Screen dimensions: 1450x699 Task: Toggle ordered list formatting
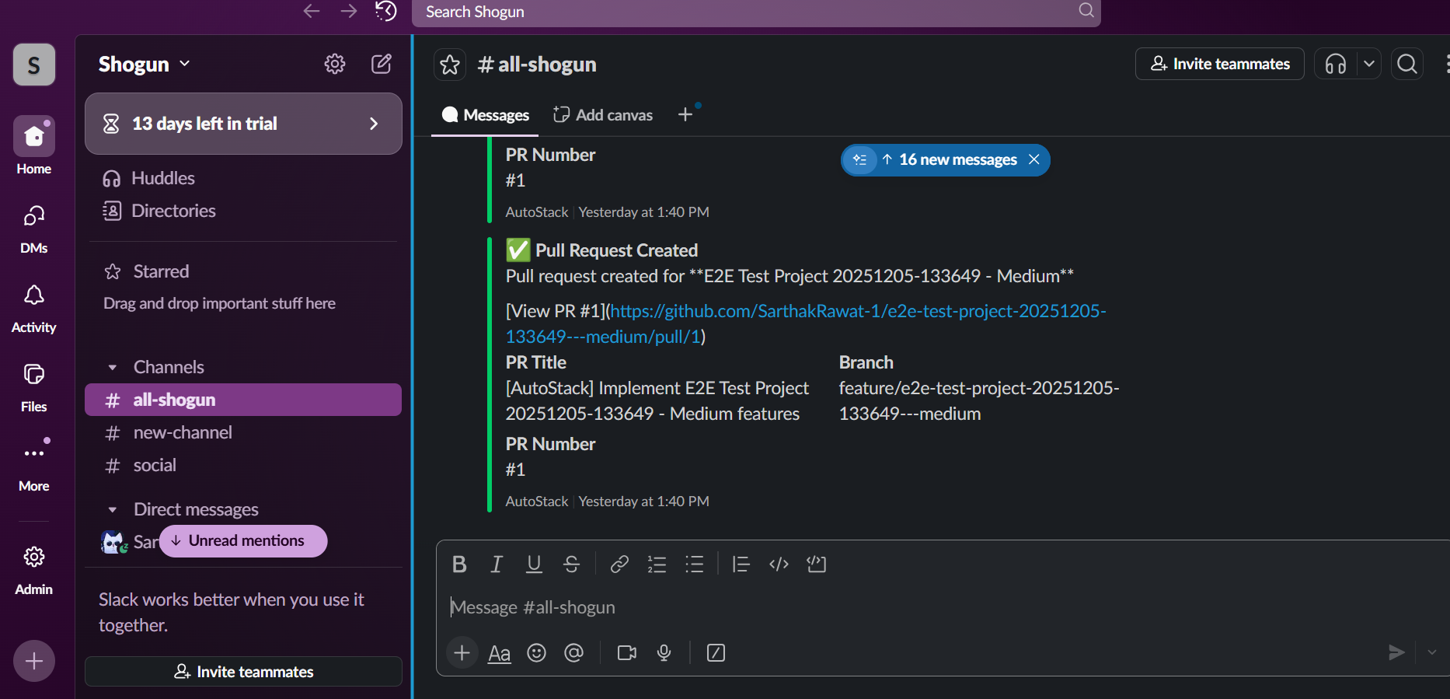(657, 564)
